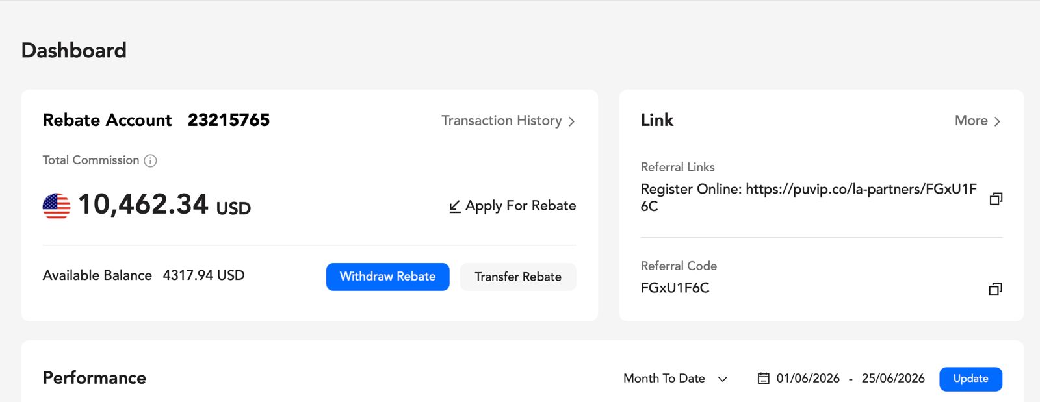1040x402 pixels.
Task: Click the rebate account number 23215765
Action: pos(229,120)
